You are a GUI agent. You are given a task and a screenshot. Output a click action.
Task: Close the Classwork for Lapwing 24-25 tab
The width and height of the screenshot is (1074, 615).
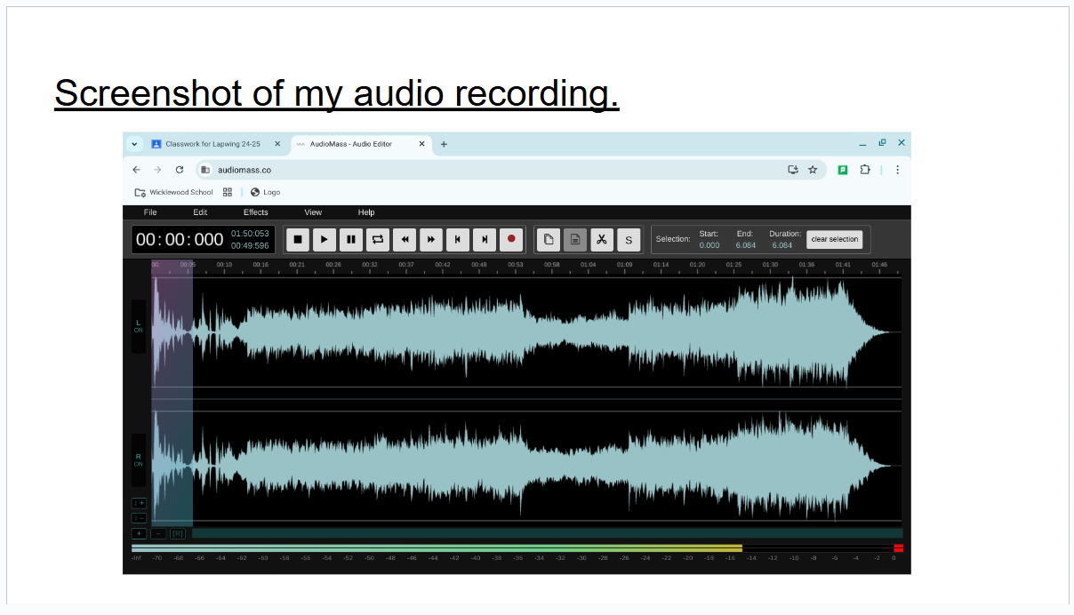click(277, 144)
